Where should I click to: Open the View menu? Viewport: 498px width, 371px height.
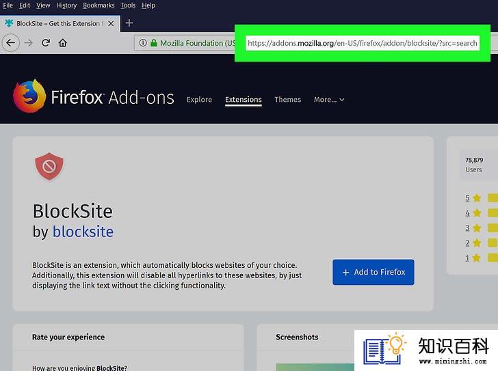43,5
